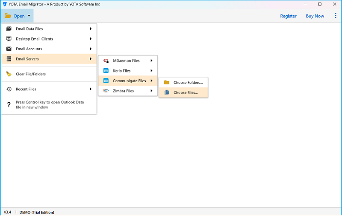This screenshot has width=342, height=216.
Task: Click the Clear File/Folders broom icon
Action: pos(9,74)
